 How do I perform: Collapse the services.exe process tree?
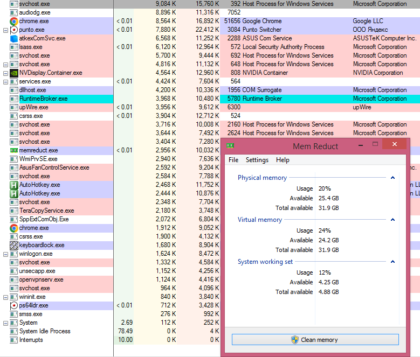5,82
